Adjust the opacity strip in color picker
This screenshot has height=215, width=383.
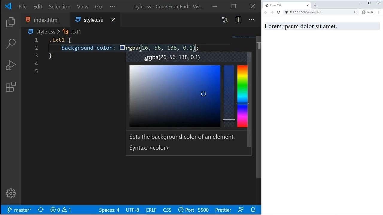[x=229, y=96]
